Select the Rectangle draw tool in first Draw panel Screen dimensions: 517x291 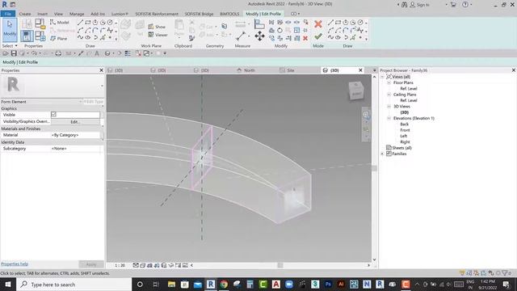click(x=88, y=23)
